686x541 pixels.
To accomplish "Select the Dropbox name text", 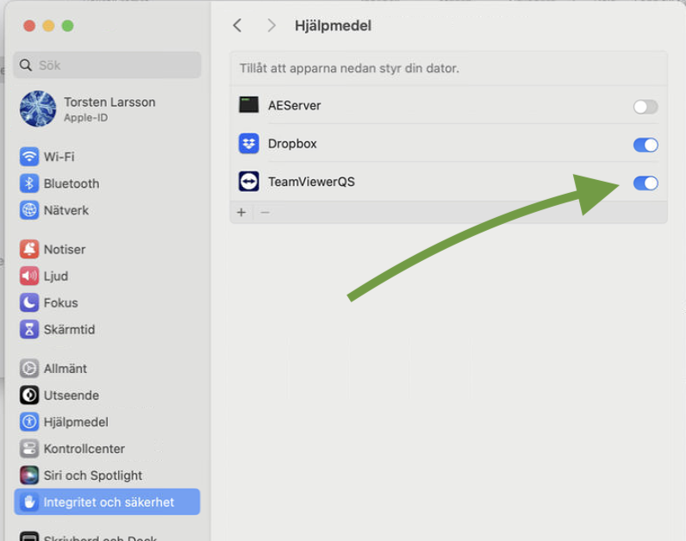I will [x=292, y=144].
